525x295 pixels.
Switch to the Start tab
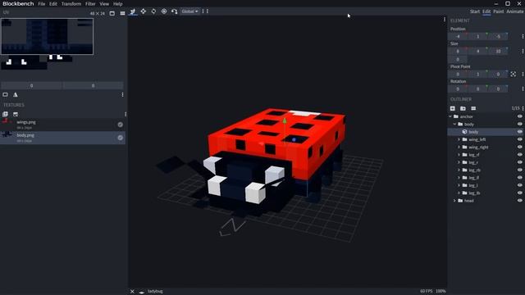pos(474,11)
